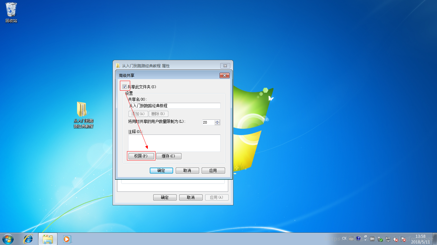Launch Windows Media Player from the taskbar
437x245 pixels.
[67, 239]
